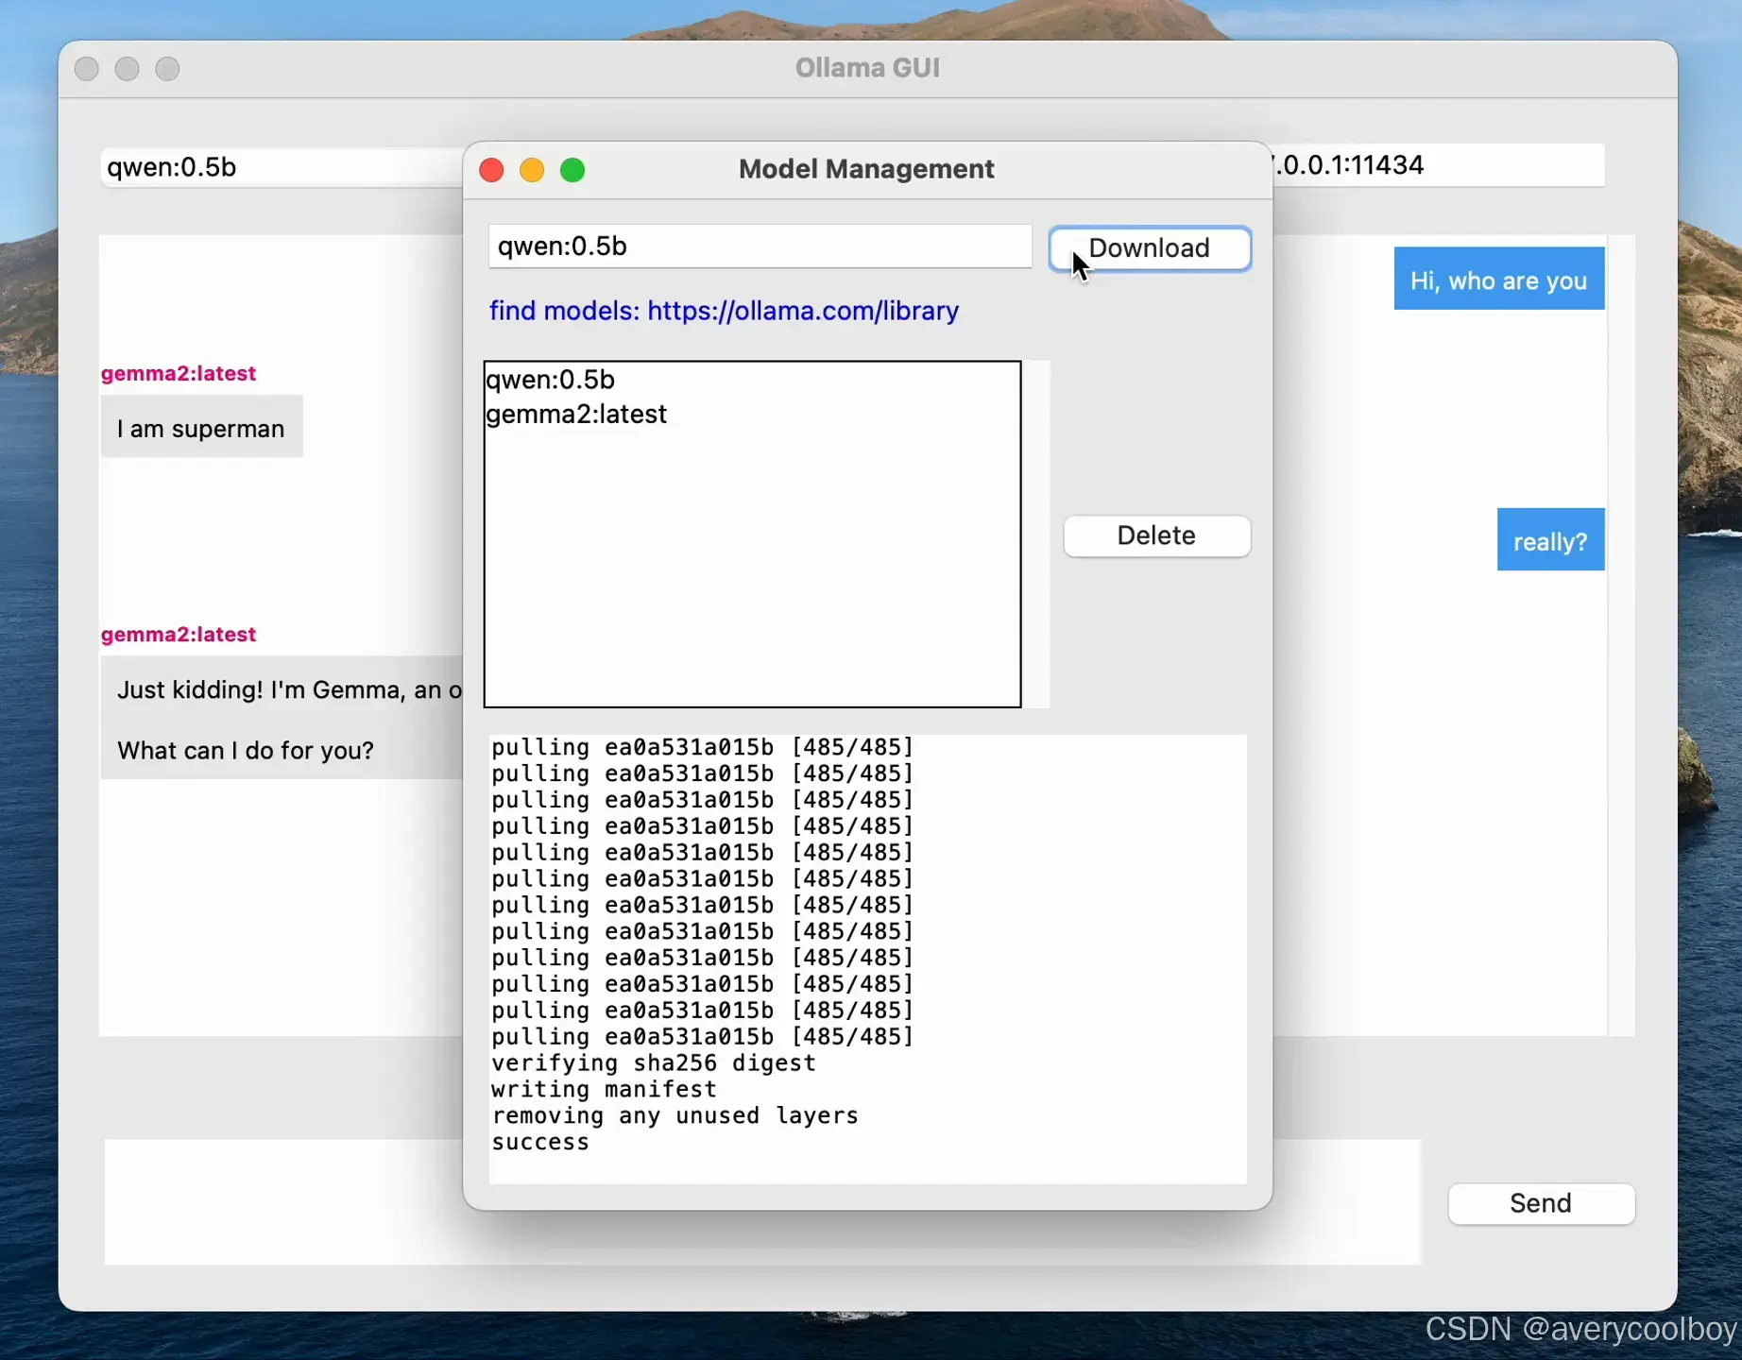Click the chat area scrollbar in Ollama GUI
The image size is (1742, 1360).
click(x=1621, y=636)
